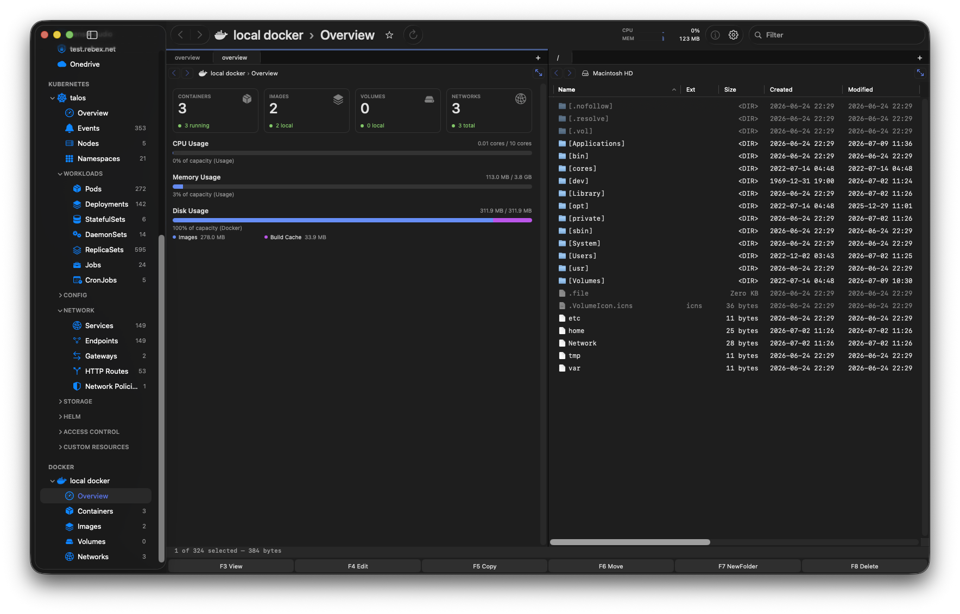
Task: Star the local docker Overview as favorite
Action: [x=389, y=35]
